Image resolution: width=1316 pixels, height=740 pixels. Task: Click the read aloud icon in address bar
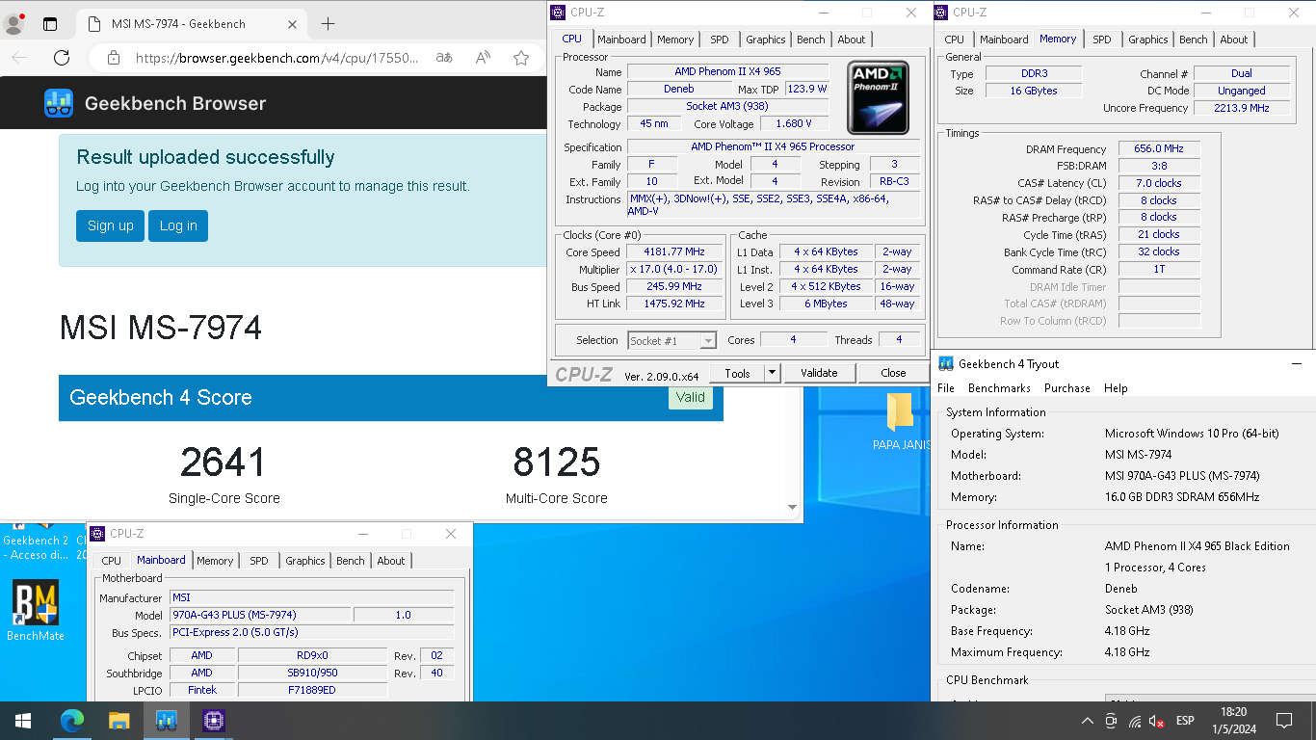point(483,58)
